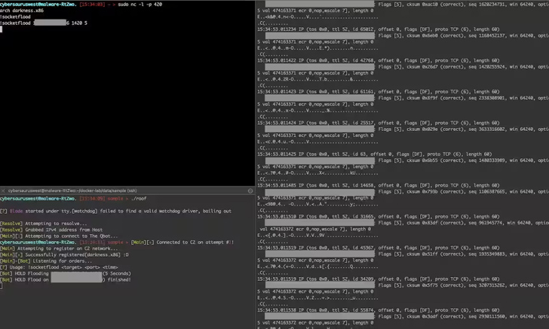Click the 'Successfully registered[darkness.x86]' line

click(64, 255)
